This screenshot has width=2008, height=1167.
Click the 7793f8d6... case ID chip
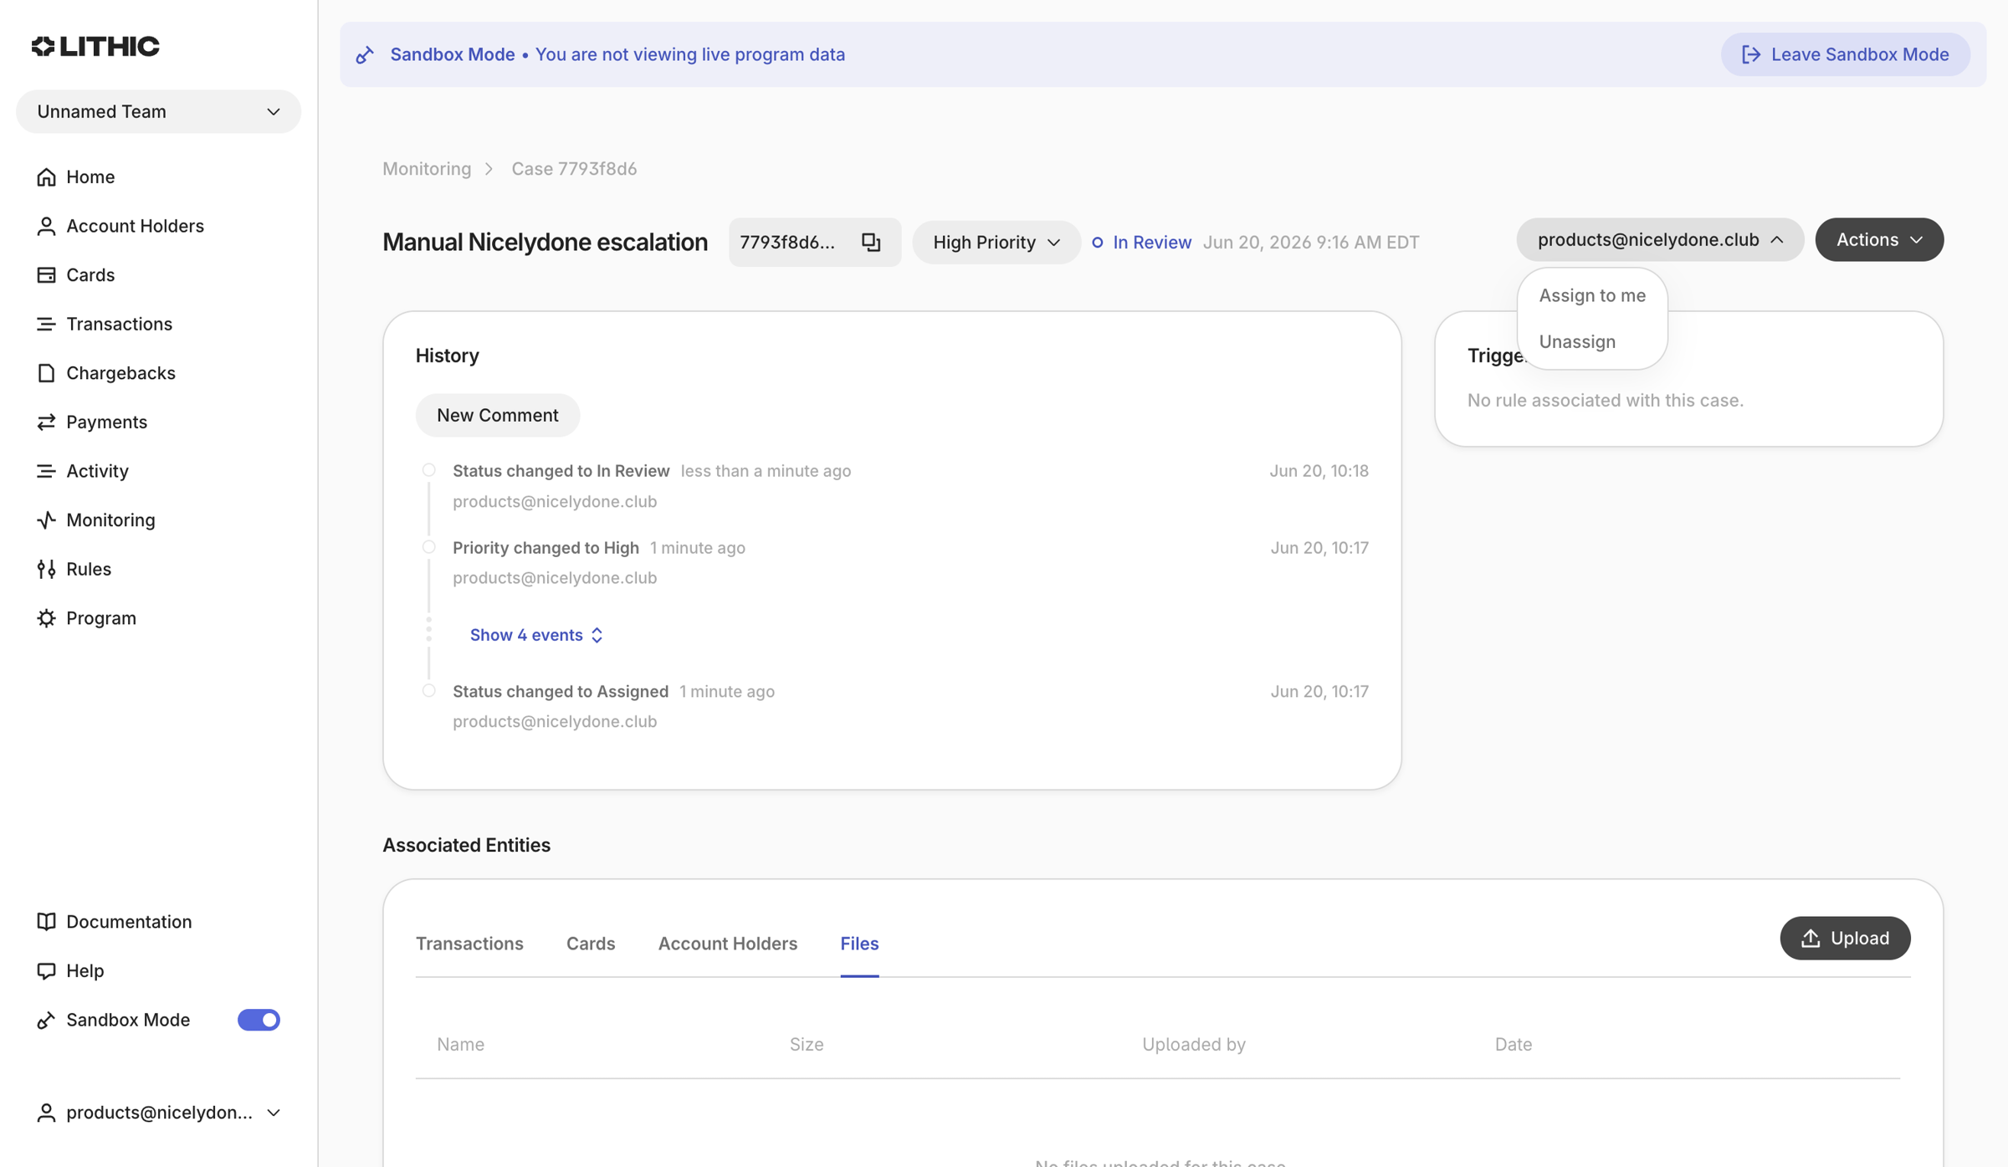(x=814, y=242)
